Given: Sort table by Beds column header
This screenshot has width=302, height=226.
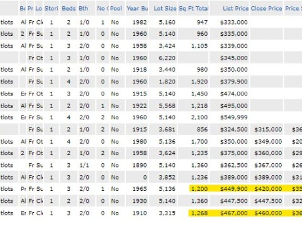Looking at the screenshot, I should 69,9.
